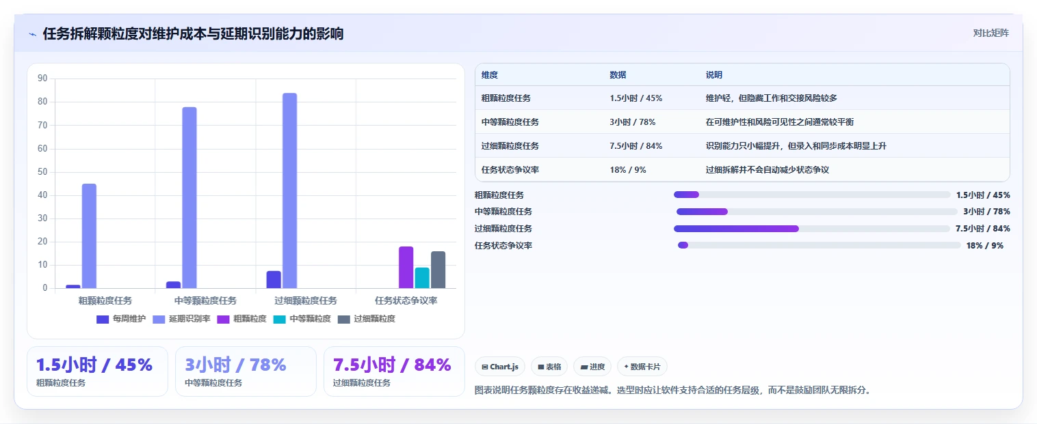Click the 每周维护 bar for 过细颗粒度任务
The width and height of the screenshot is (1037, 424).
(x=274, y=279)
